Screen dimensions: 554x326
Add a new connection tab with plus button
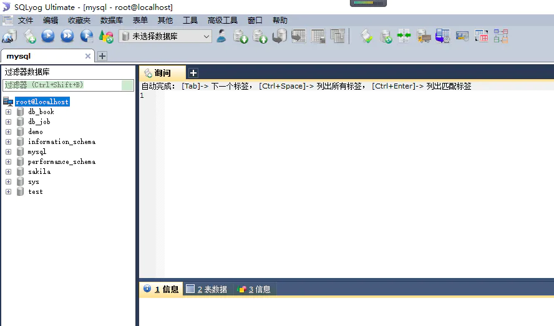coord(102,56)
